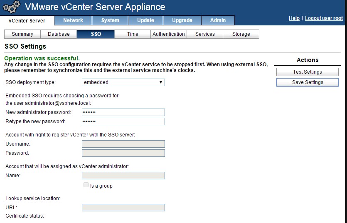Select the Upgrade tab
Screen dimensions: 347x223
tap(182, 20)
